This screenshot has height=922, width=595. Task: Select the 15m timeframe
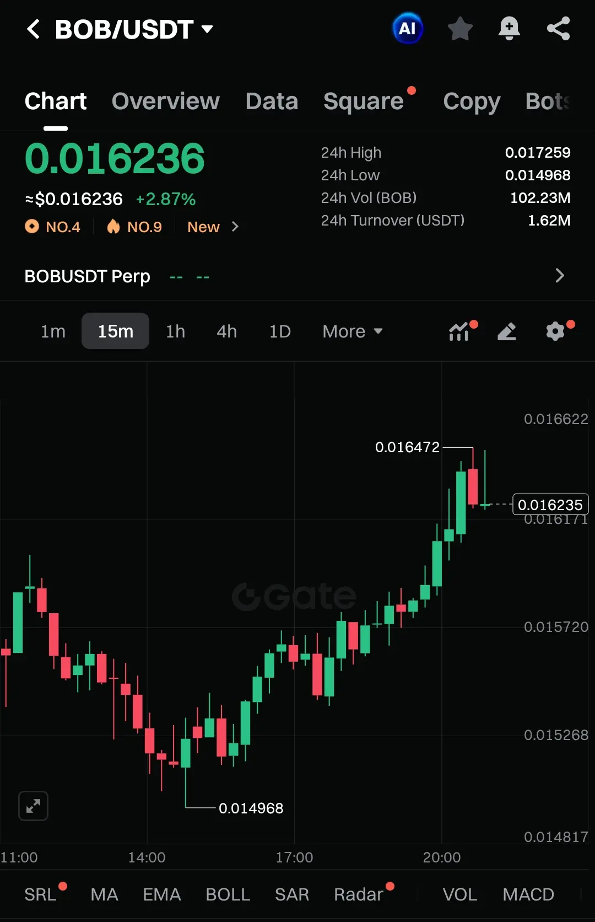point(116,331)
